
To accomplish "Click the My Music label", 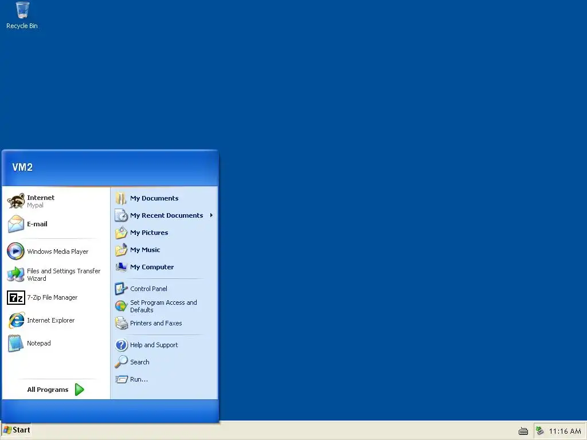I will tap(145, 250).
